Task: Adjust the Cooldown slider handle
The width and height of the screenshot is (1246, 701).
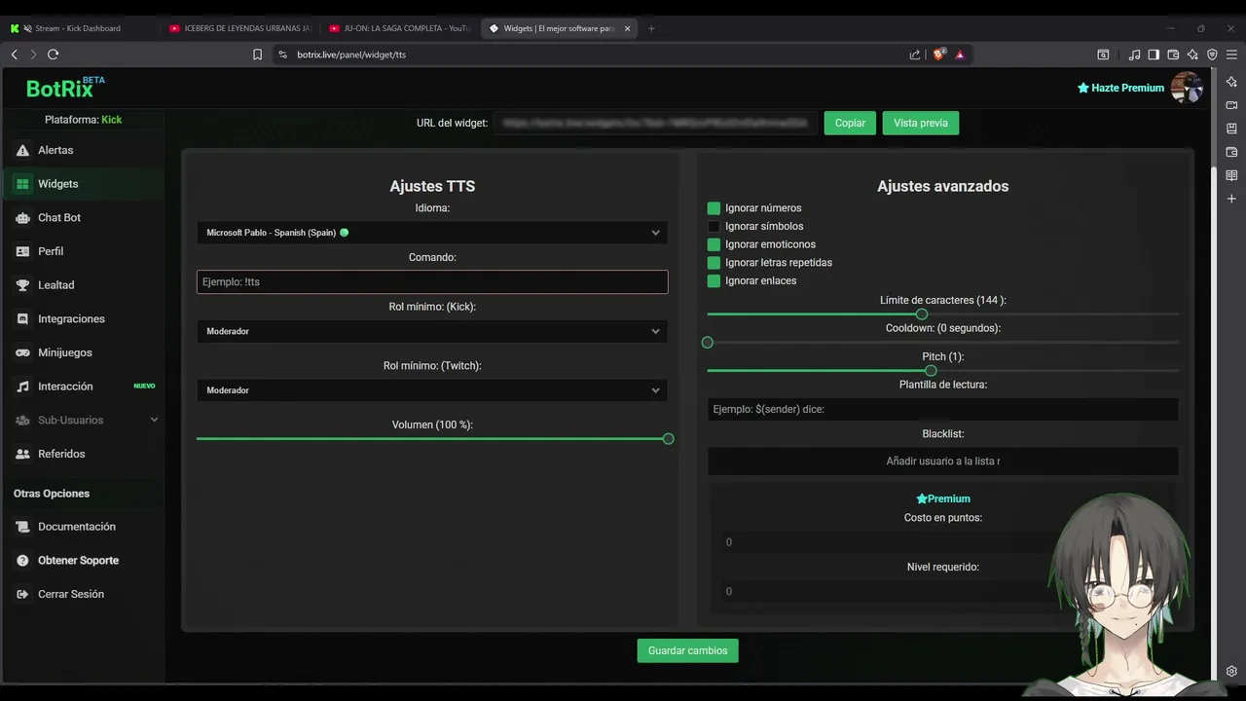Action: pos(708,343)
